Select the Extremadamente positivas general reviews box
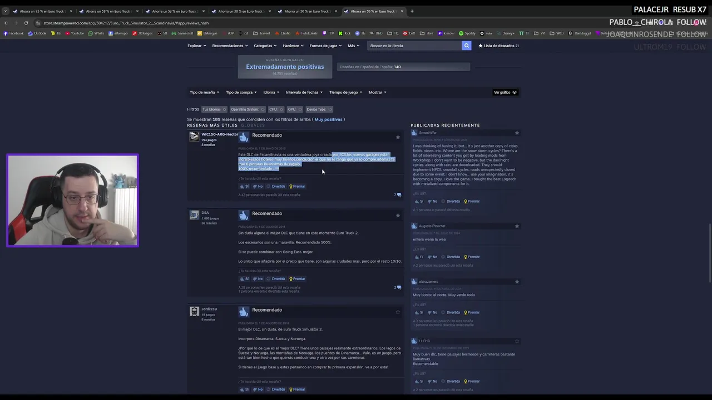Viewport: 712px width, 400px height. click(x=285, y=67)
